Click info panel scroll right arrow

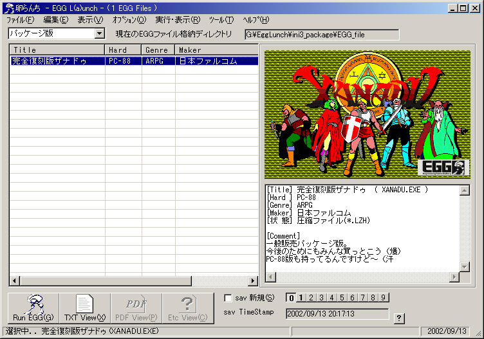454,277
